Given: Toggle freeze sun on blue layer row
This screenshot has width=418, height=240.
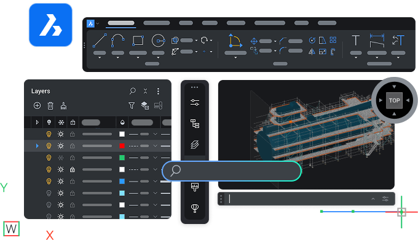Looking at the screenshot, I should click(x=61, y=182).
